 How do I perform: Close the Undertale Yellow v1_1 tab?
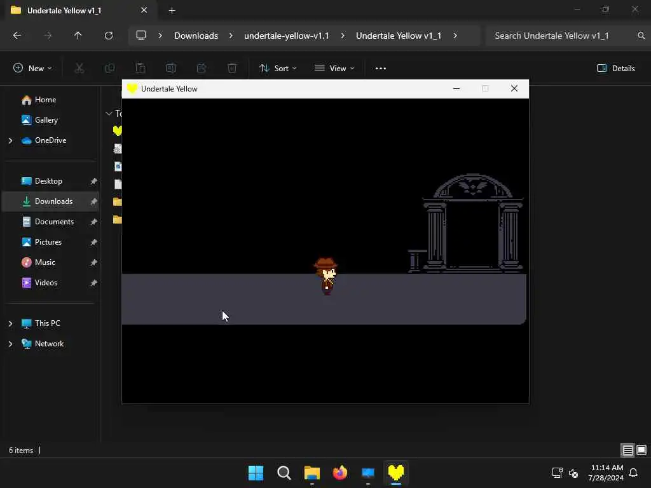pos(144,10)
